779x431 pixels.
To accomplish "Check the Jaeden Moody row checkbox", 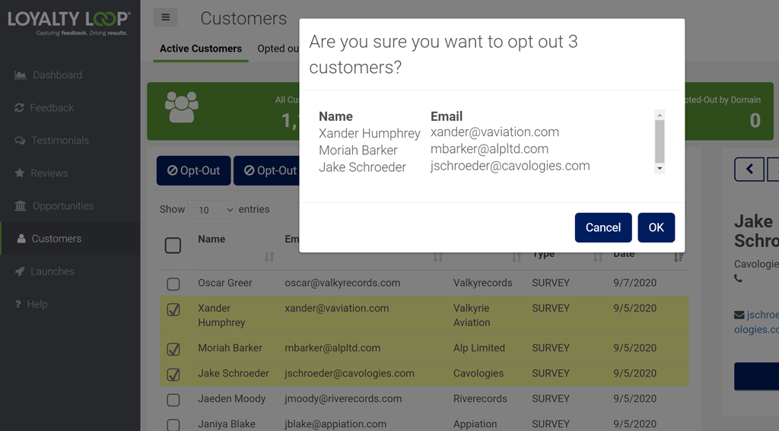I will coord(173,400).
